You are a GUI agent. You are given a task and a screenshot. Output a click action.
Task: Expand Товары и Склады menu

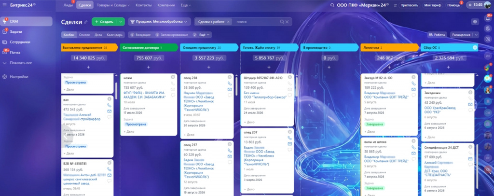point(113,5)
